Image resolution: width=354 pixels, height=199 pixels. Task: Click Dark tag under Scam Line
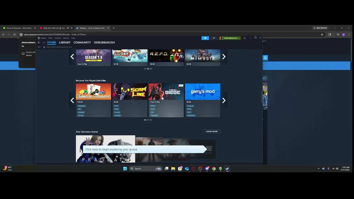116,109
